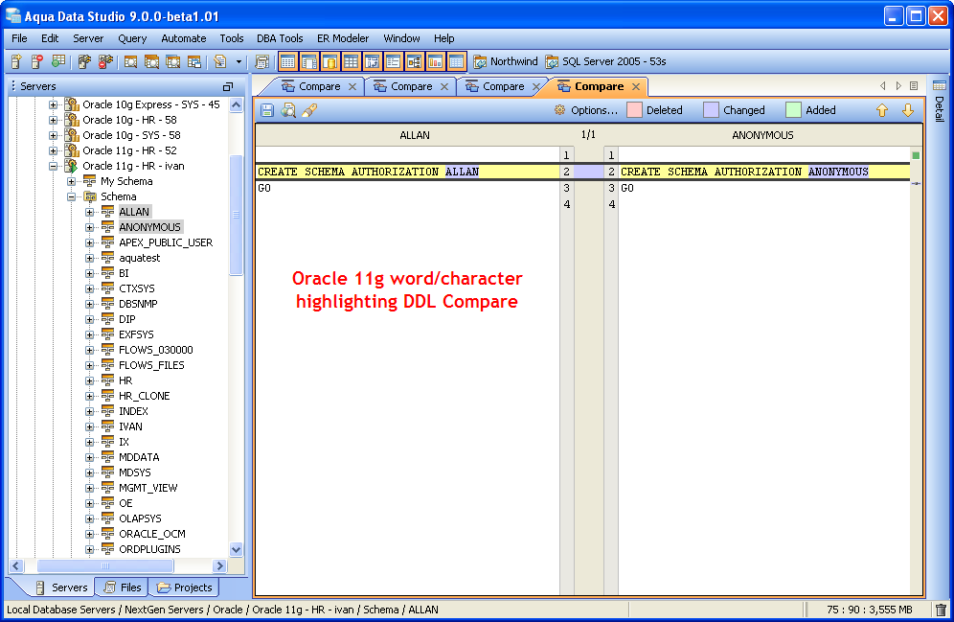
Task: Switch to the Files tab
Action: (123, 587)
